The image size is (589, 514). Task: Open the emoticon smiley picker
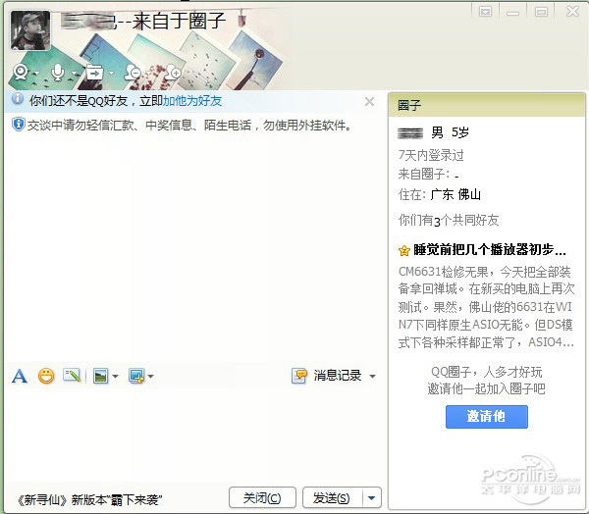point(46,376)
